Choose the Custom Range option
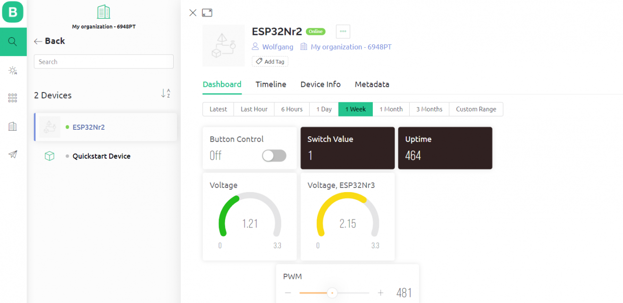623x303 pixels. [x=476, y=109]
